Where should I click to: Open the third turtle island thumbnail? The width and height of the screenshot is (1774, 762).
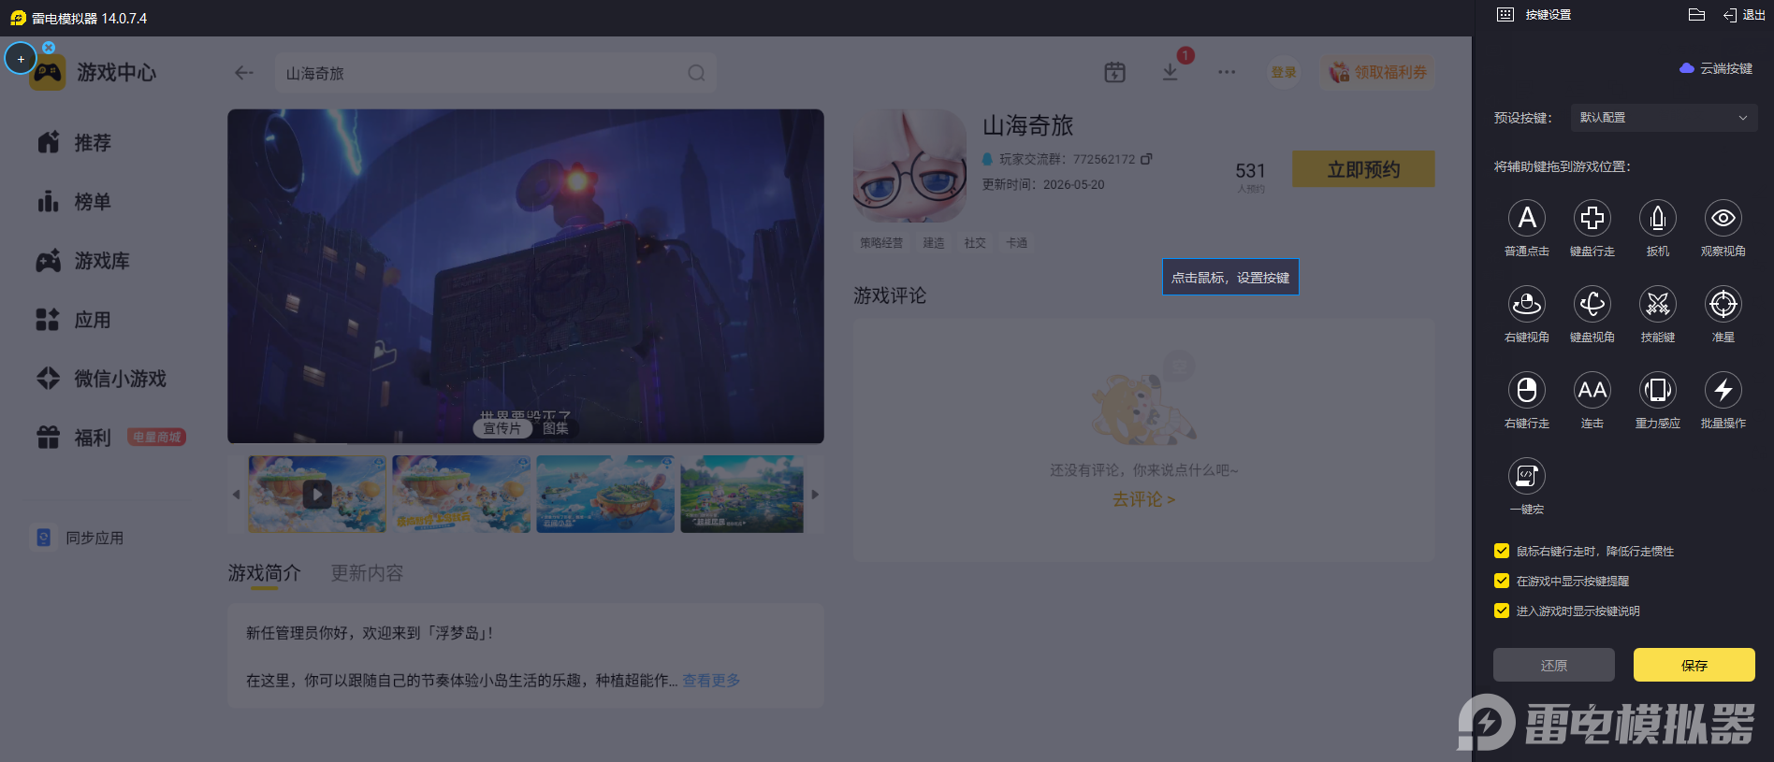click(x=605, y=494)
